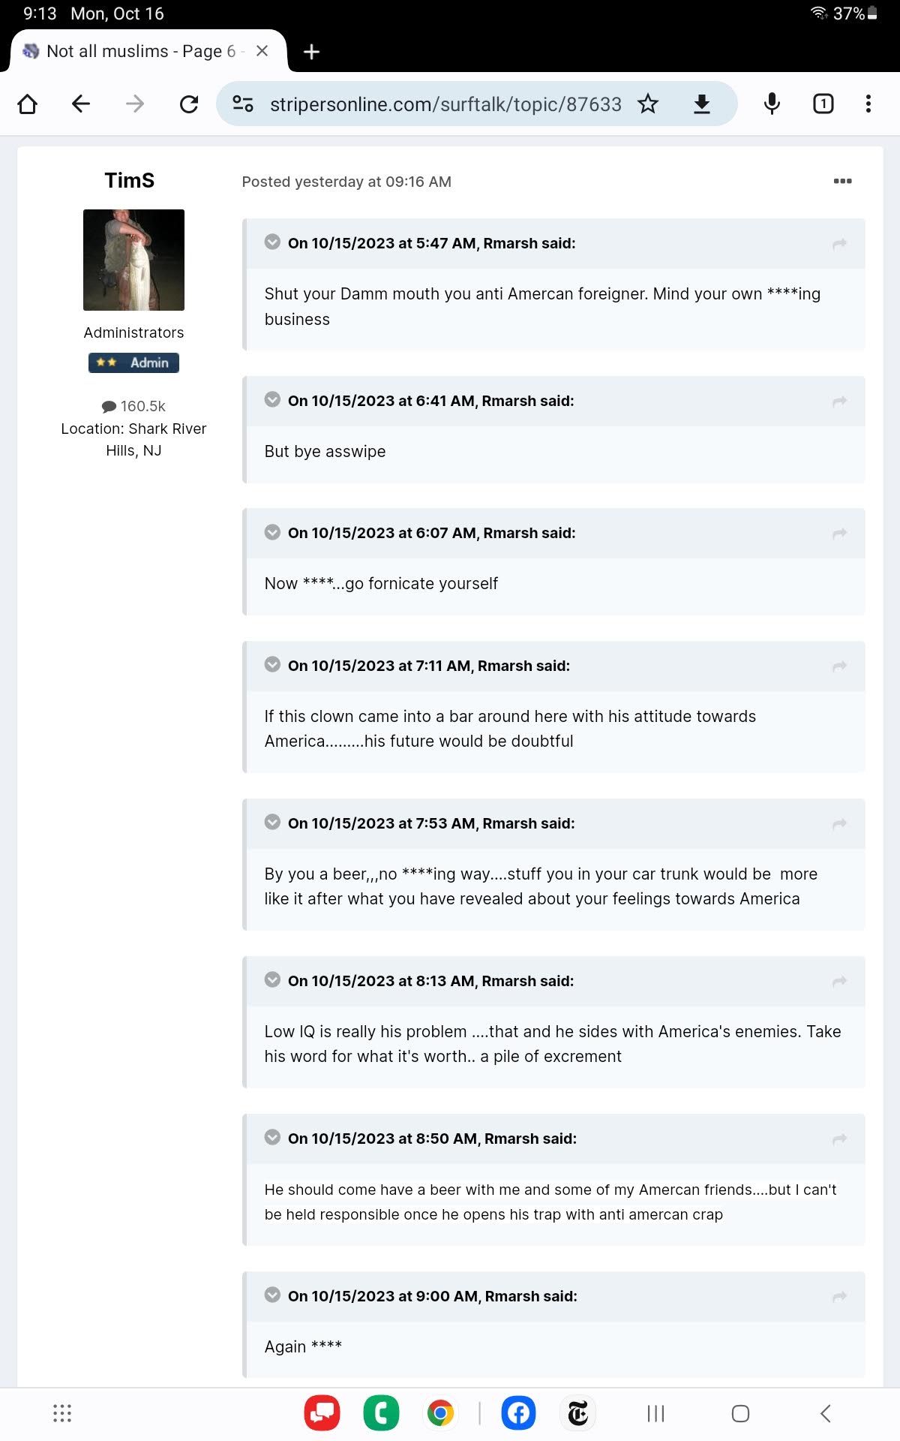
Task: Open the tab switcher
Action: click(823, 104)
